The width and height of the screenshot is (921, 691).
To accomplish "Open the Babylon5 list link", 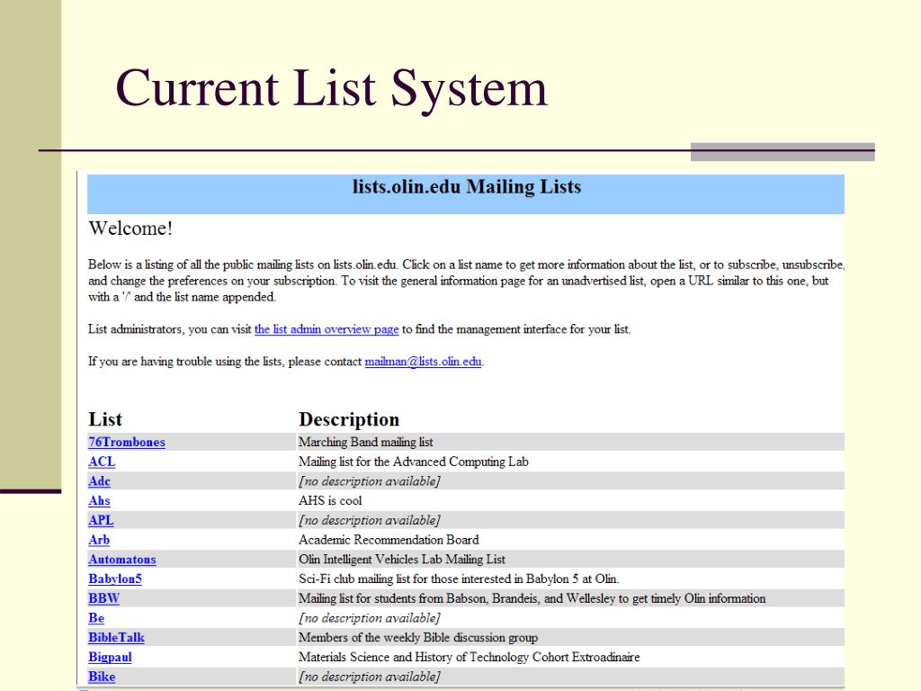I will point(115,579).
